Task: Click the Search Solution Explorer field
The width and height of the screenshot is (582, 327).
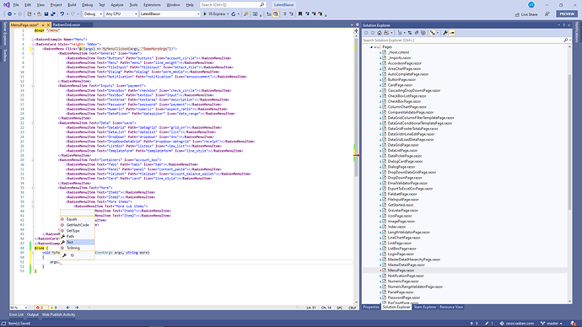Action: click(x=463, y=40)
